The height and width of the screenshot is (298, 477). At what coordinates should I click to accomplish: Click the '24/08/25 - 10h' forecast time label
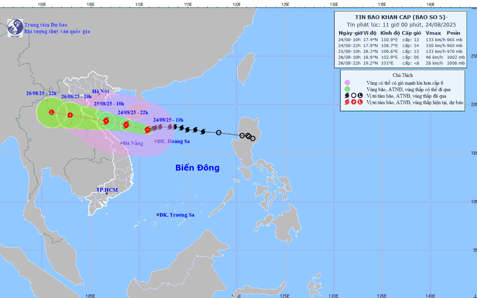[x=168, y=120]
